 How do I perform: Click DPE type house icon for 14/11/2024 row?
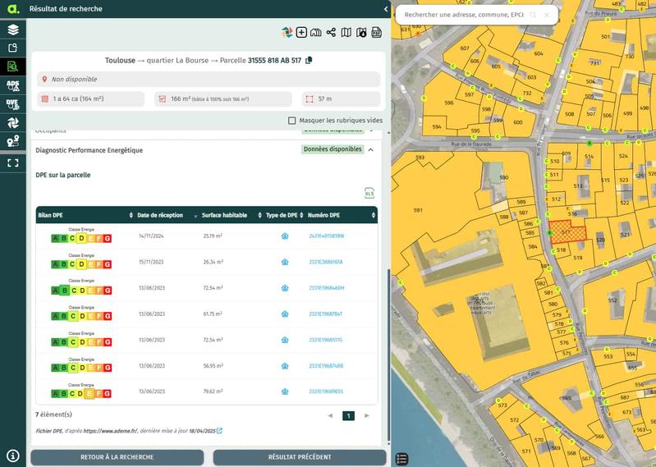tap(285, 236)
